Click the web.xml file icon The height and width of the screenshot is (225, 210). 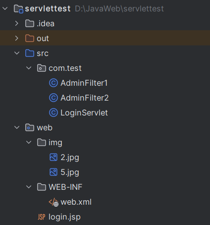[53, 202]
